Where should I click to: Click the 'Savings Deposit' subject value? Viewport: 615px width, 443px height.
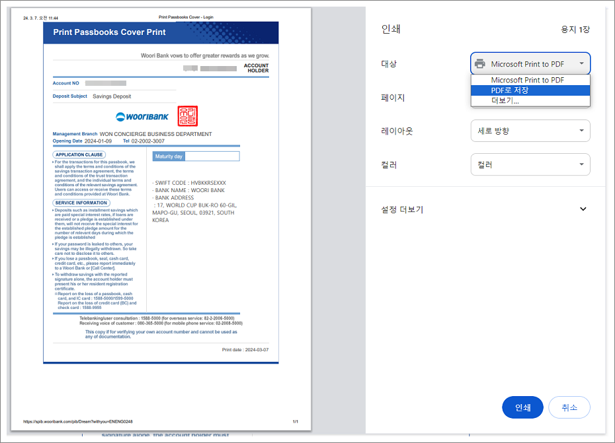coord(112,96)
